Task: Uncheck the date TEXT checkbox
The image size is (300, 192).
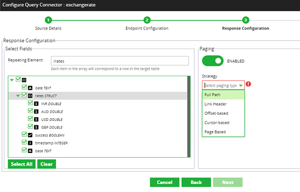Action: pyautogui.click(x=24, y=87)
